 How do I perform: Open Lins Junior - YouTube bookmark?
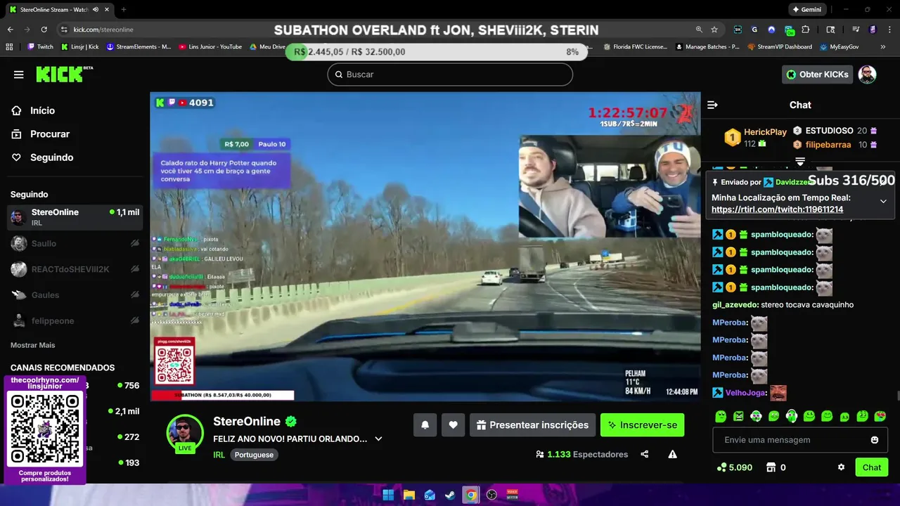click(x=210, y=47)
